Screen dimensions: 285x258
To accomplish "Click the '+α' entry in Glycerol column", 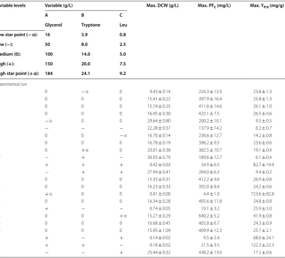I will click(x=48, y=194).
